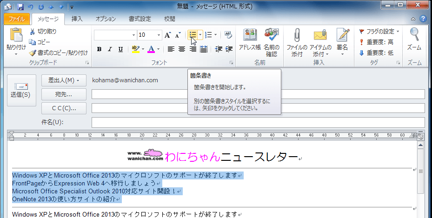Screen dimensions: 432x218
Task: Open the Signature (署名) menu
Action: (342, 42)
